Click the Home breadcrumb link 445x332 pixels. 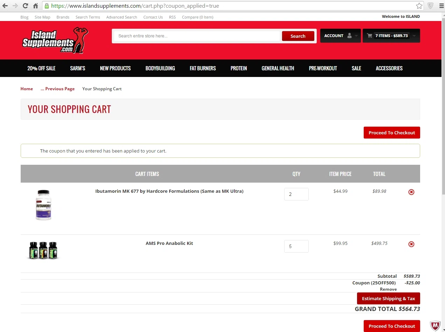(27, 89)
